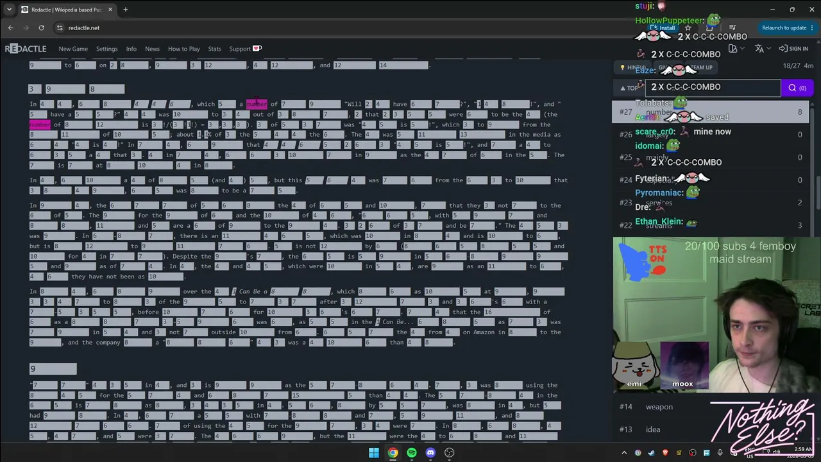Focus the guess input field
This screenshot has width=821, height=462.
(712, 88)
